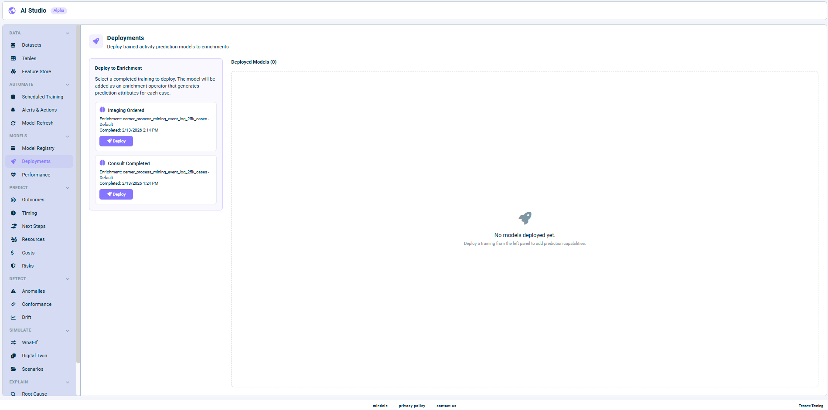The image size is (828, 410).
Task: Click the Completed 2/13/2026 1:24 PM text
Action: tap(129, 183)
